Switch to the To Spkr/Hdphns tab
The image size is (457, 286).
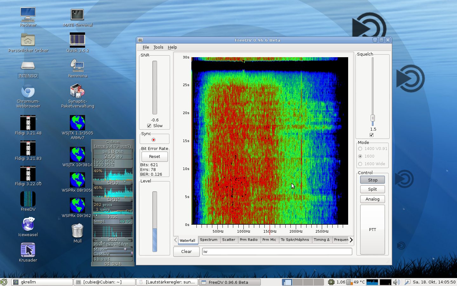click(x=295, y=240)
